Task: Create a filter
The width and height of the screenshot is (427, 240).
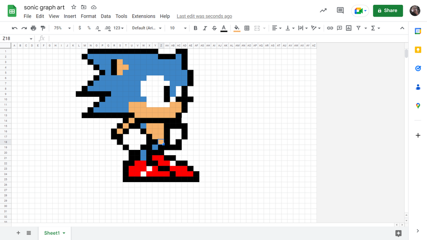Action: pos(358,28)
